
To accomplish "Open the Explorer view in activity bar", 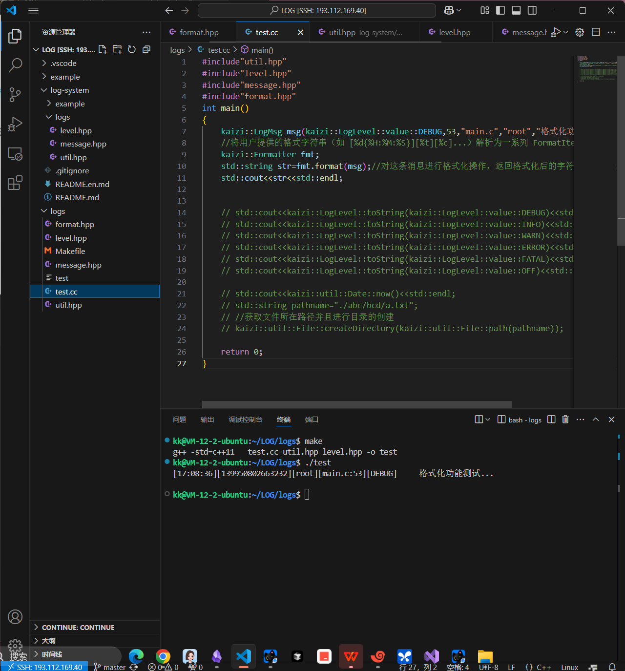I will tap(15, 36).
